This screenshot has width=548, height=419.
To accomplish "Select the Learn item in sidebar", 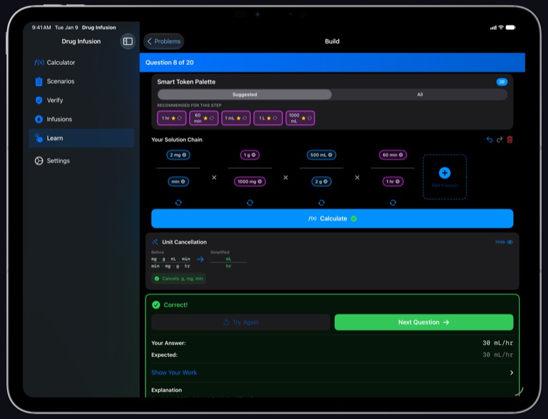I will pos(81,138).
